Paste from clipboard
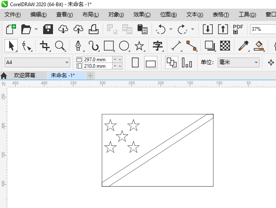This screenshot has height=208, width=276. tap(142, 29)
